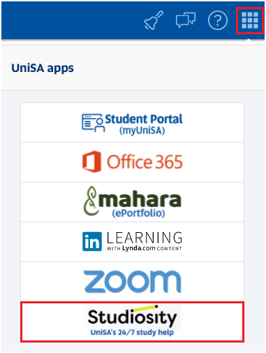Select the (ePortfolio) label under mahara
This screenshot has width=266, height=353.
[138, 213]
